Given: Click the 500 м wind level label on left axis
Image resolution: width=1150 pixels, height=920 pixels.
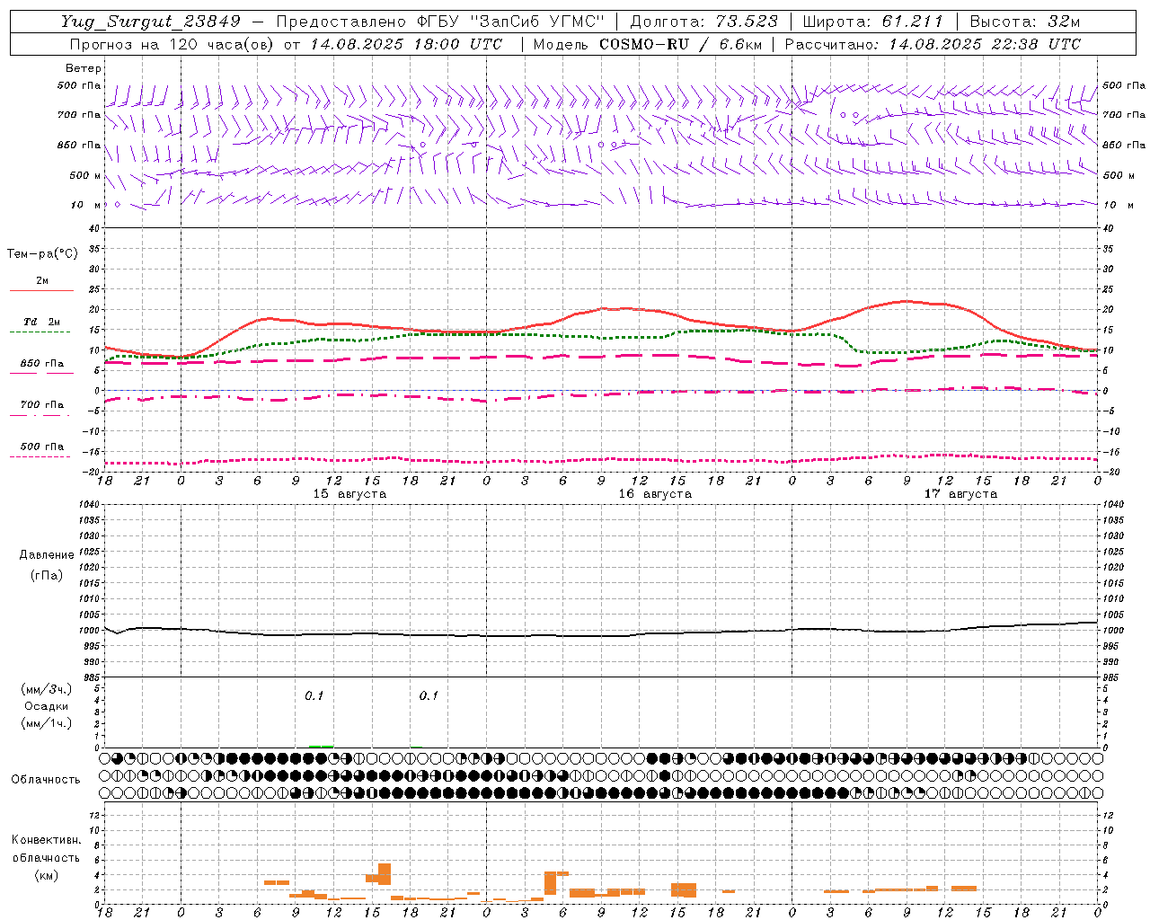Looking at the screenshot, I should (x=86, y=175).
